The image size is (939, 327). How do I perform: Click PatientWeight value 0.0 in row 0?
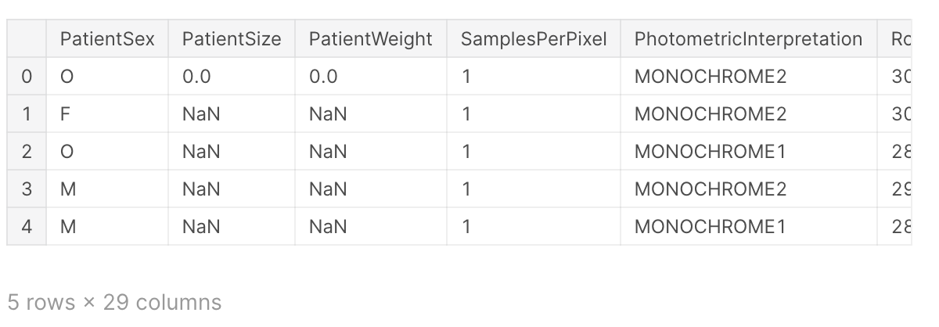click(323, 77)
